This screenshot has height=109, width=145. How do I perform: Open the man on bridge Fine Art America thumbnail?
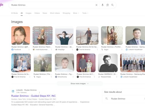[87, 35]
